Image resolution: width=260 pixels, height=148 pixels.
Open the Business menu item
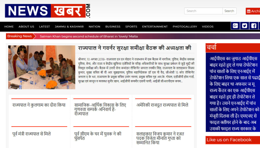tap(113, 27)
